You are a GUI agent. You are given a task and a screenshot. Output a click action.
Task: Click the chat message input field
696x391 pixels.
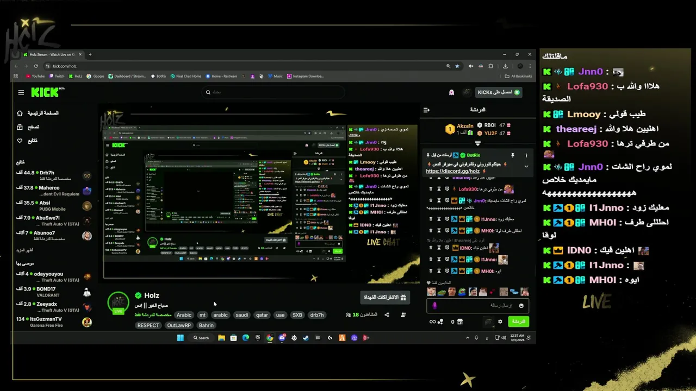pos(477,306)
